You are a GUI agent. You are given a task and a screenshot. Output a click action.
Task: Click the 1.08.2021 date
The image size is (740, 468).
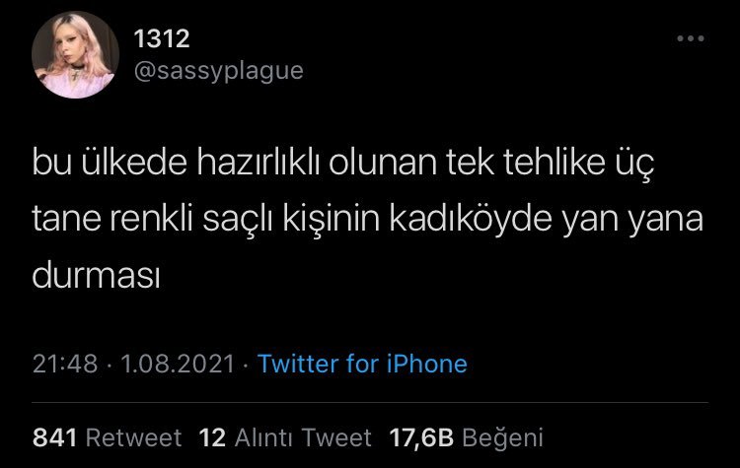click(178, 364)
